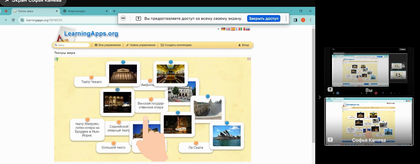Select the Ла Скала card
This screenshot has width=420, height=164.
[195, 148]
